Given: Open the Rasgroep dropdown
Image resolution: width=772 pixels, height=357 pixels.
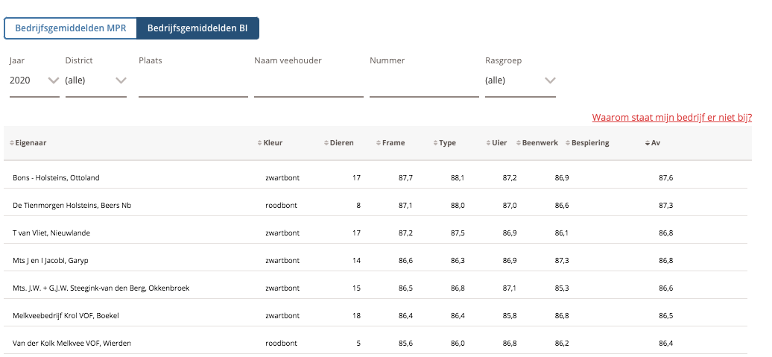Looking at the screenshot, I should point(520,80).
